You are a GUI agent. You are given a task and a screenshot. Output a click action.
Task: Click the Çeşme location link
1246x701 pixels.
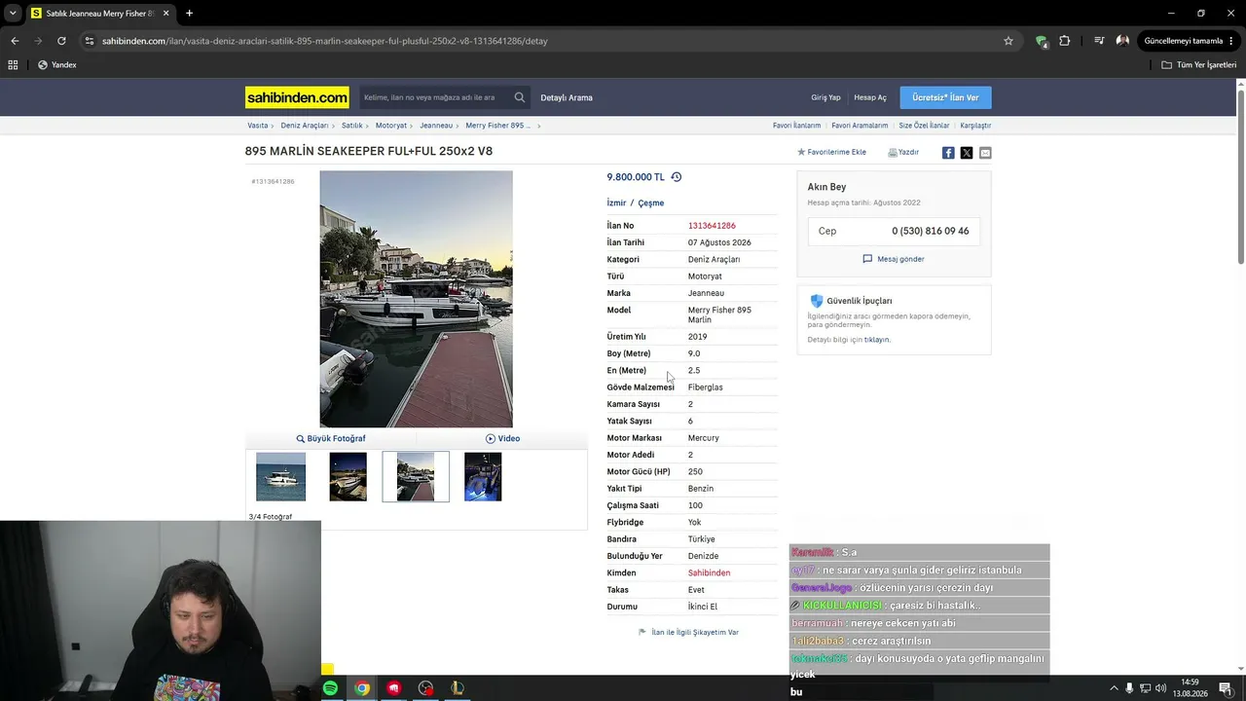[651, 203]
